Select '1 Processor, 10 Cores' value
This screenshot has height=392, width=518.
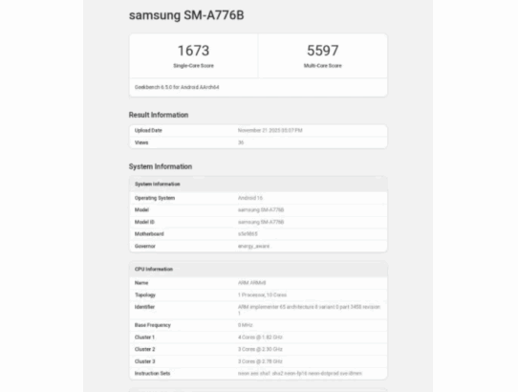point(262,295)
